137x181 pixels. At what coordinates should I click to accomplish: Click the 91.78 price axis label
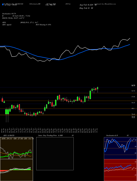(133, 91)
